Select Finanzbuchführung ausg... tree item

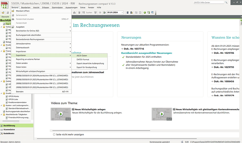coord(19,118)
